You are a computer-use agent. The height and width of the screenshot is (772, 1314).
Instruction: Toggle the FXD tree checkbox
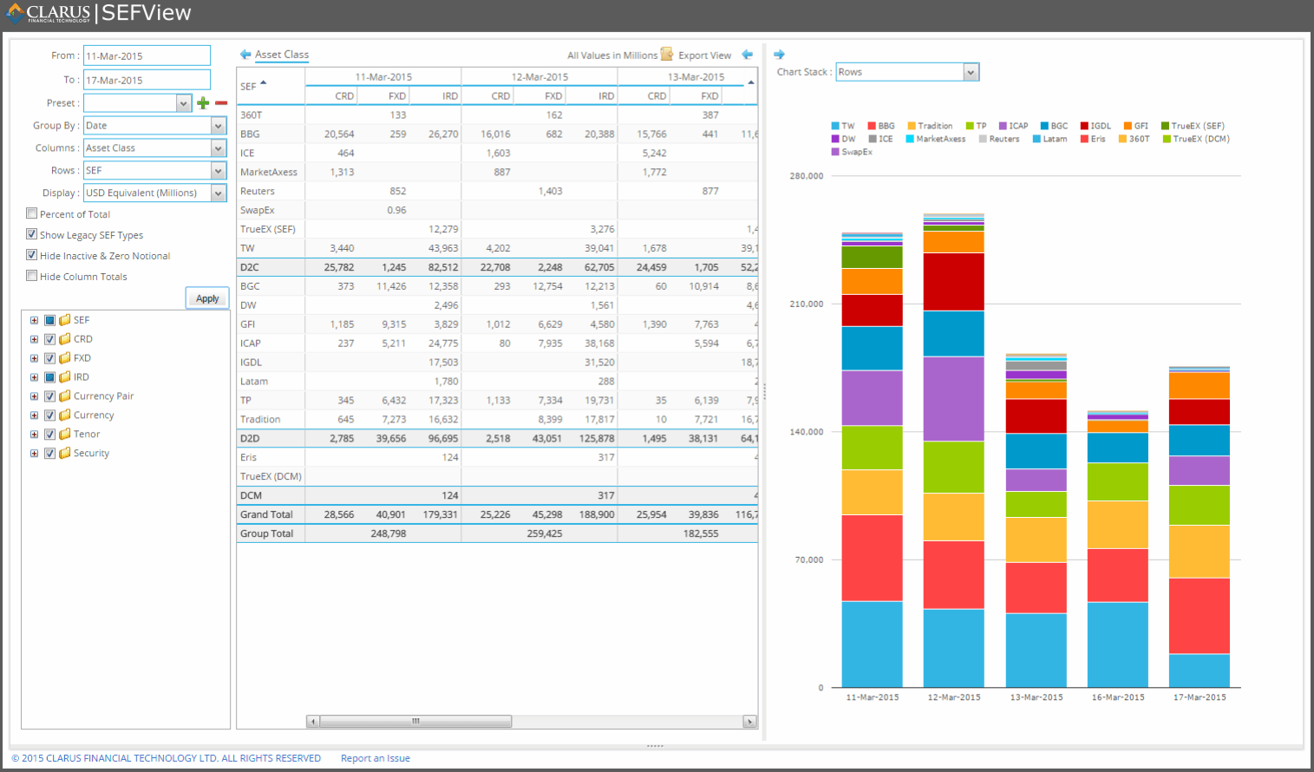pos(50,358)
